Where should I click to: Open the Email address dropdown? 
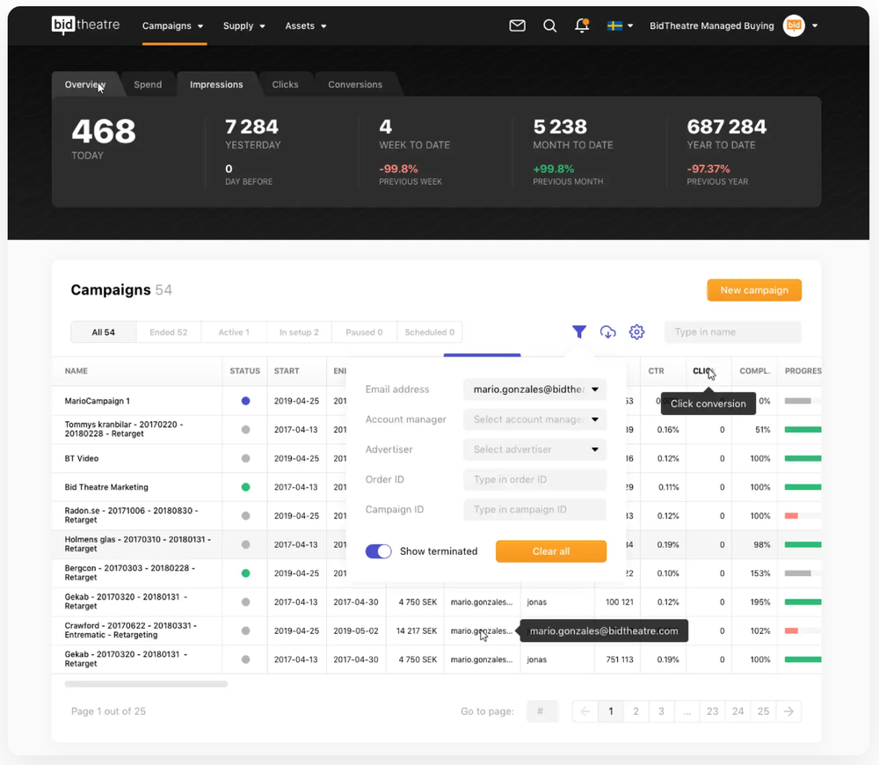point(534,390)
